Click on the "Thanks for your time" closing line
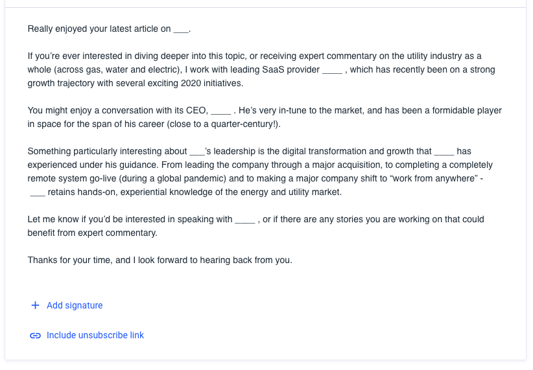 point(160,260)
